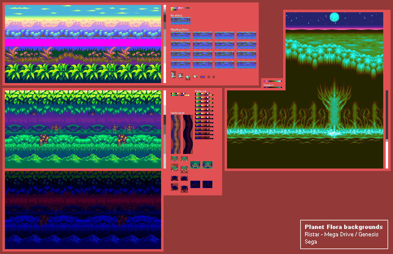Click the "Shadow" label
Image resolution: width=393 pixels, height=254 pixels.
click(x=269, y=85)
